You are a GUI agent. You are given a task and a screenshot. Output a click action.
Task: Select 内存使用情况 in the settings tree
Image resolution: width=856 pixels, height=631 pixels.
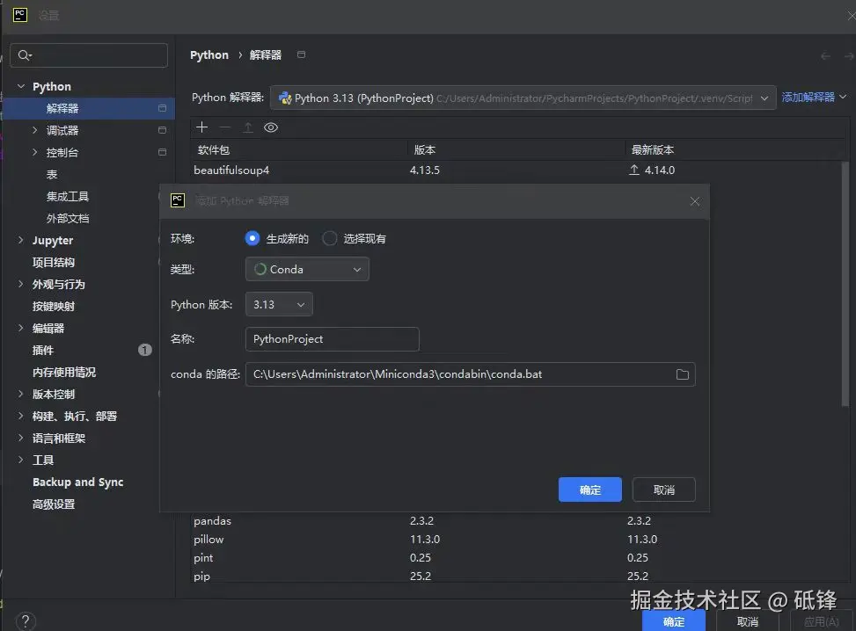pyautogui.click(x=64, y=372)
